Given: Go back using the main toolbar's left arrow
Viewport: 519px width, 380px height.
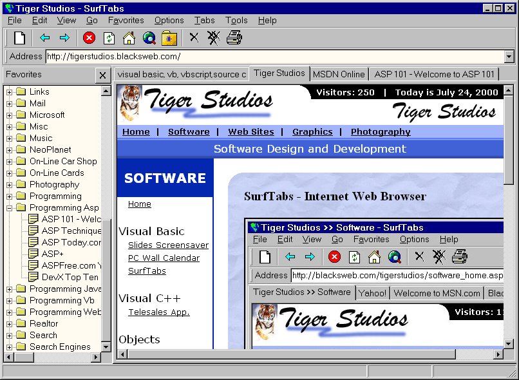Looking at the screenshot, I should pyautogui.click(x=44, y=38).
